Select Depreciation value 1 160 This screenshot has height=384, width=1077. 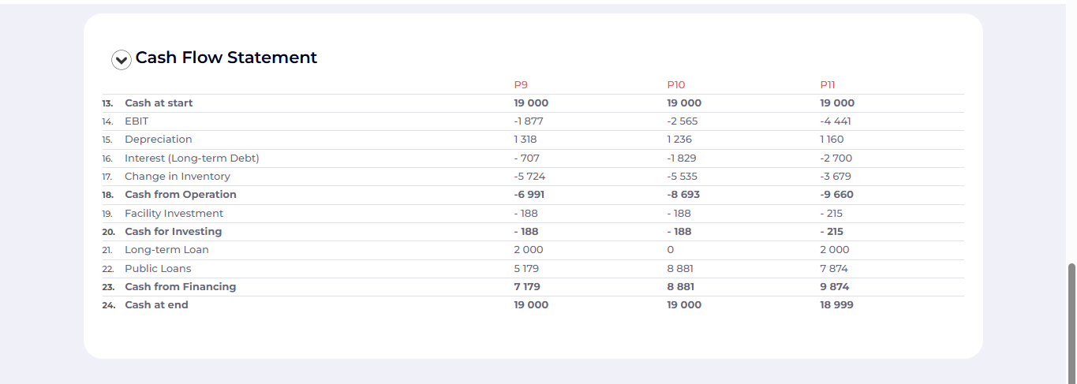(832, 140)
